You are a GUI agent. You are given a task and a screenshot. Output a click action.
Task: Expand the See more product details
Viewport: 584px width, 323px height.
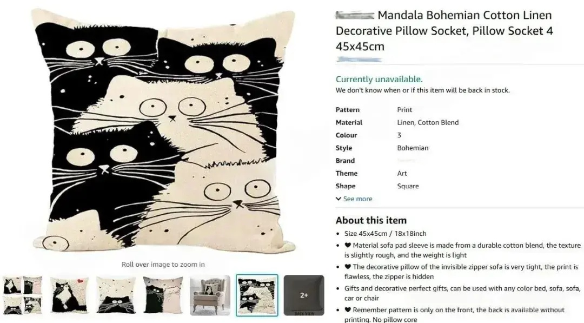[x=354, y=199]
